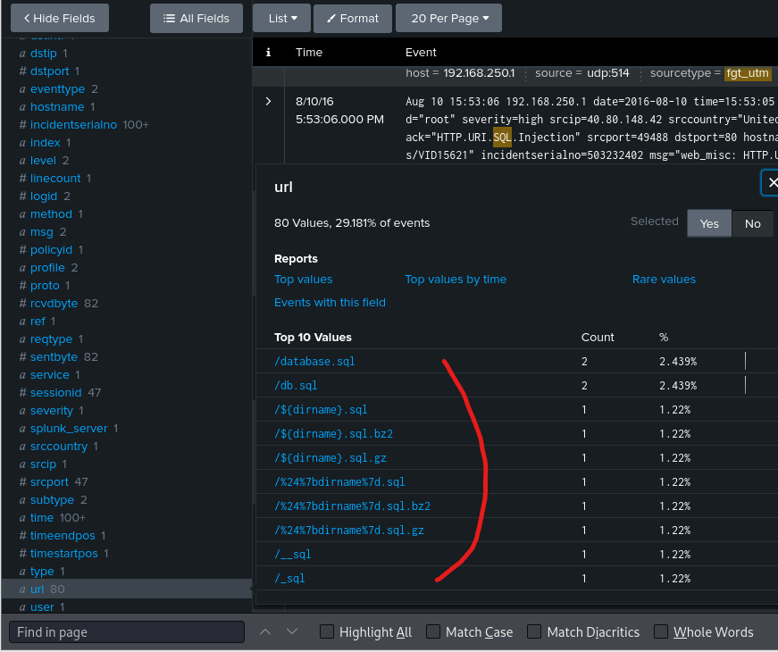Open the service field
The height and width of the screenshot is (652, 778).
click(50, 374)
